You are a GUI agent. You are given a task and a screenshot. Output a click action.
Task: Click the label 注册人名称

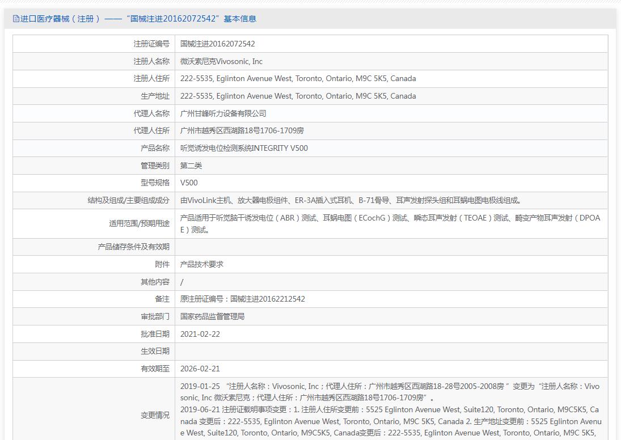pyautogui.click(x=151, y=61)
